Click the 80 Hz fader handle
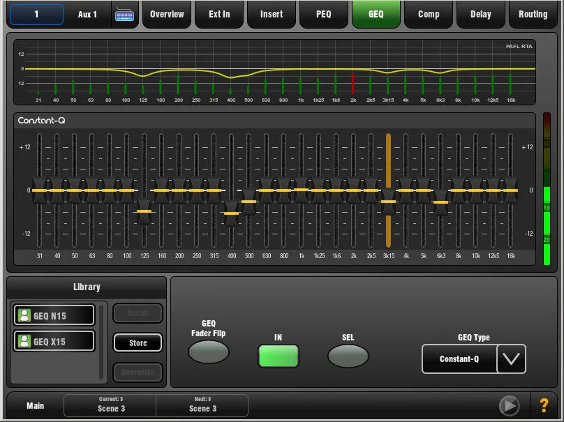This screenshot has width=564, height=422. click(109, 190)
